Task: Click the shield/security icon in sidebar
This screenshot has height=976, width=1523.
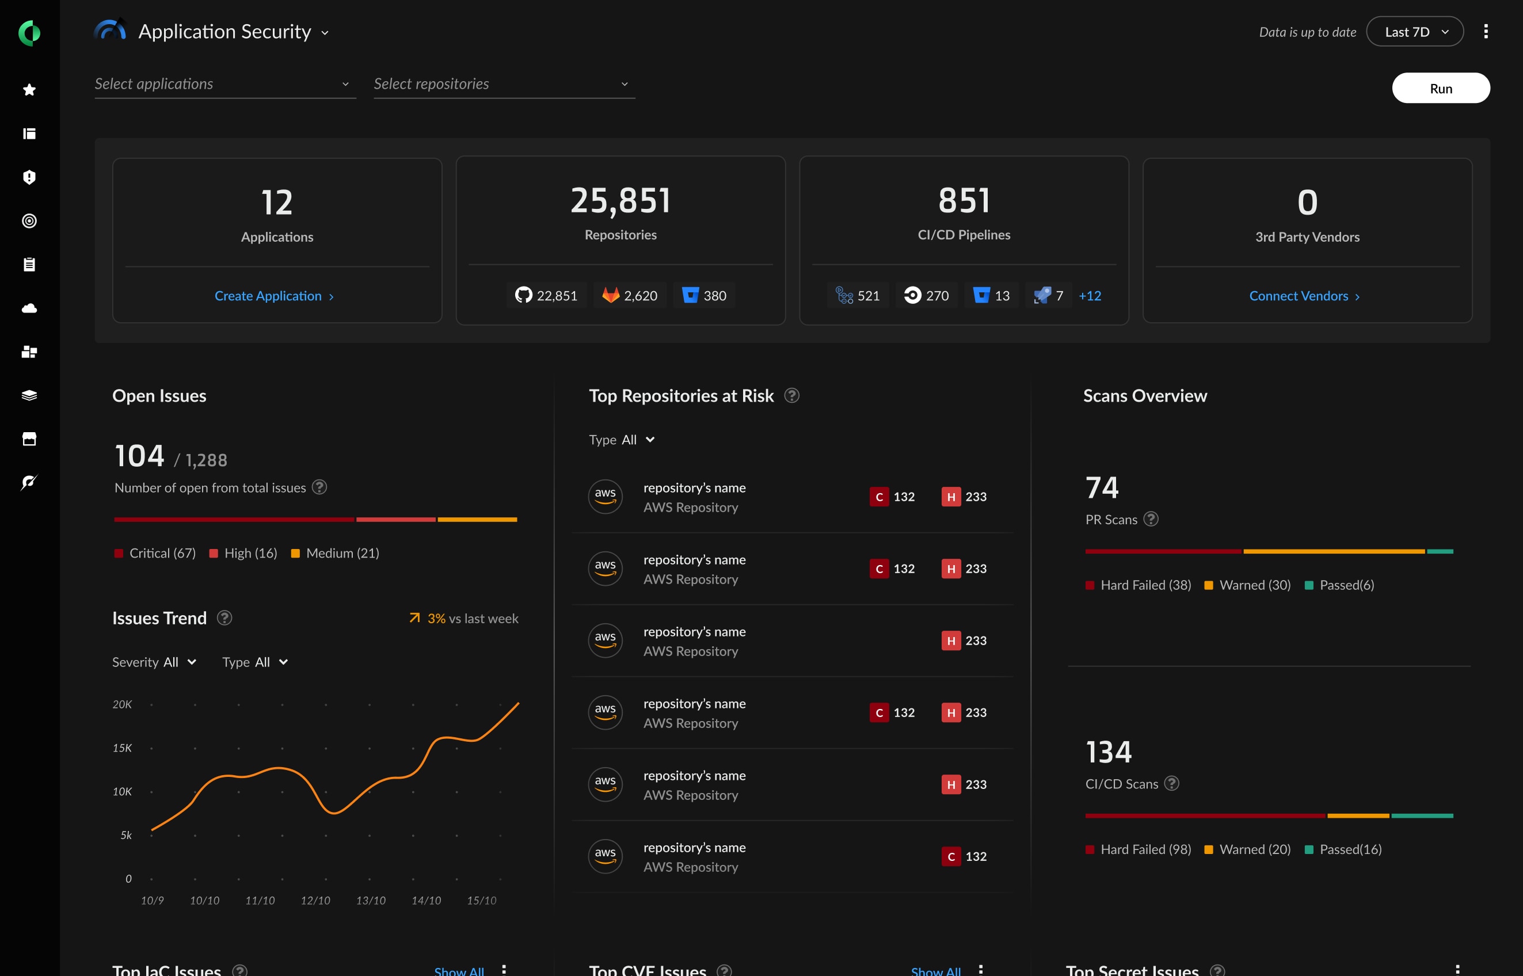Action: 30,176
